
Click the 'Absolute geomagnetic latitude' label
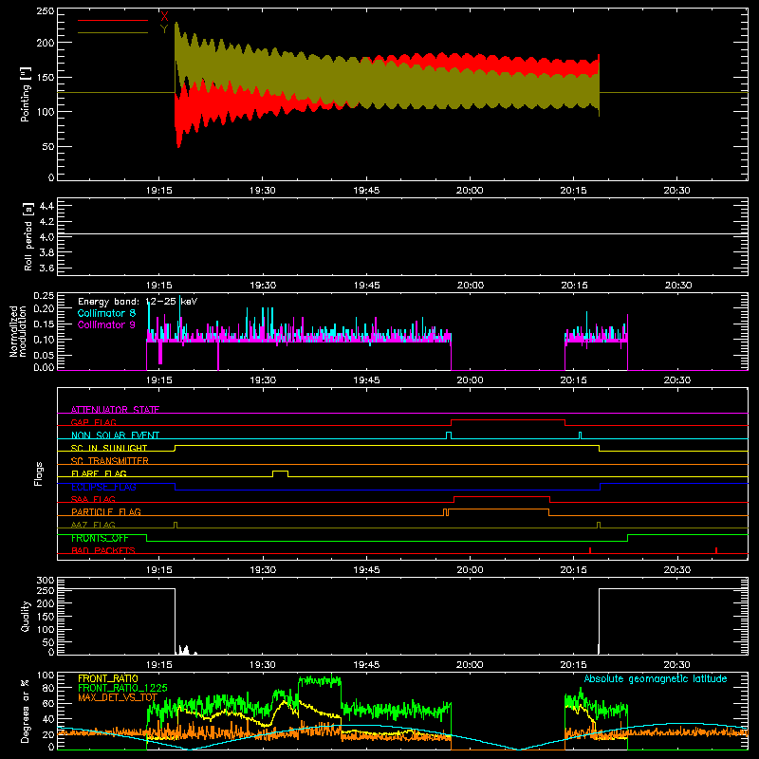[x=656, y=678]
